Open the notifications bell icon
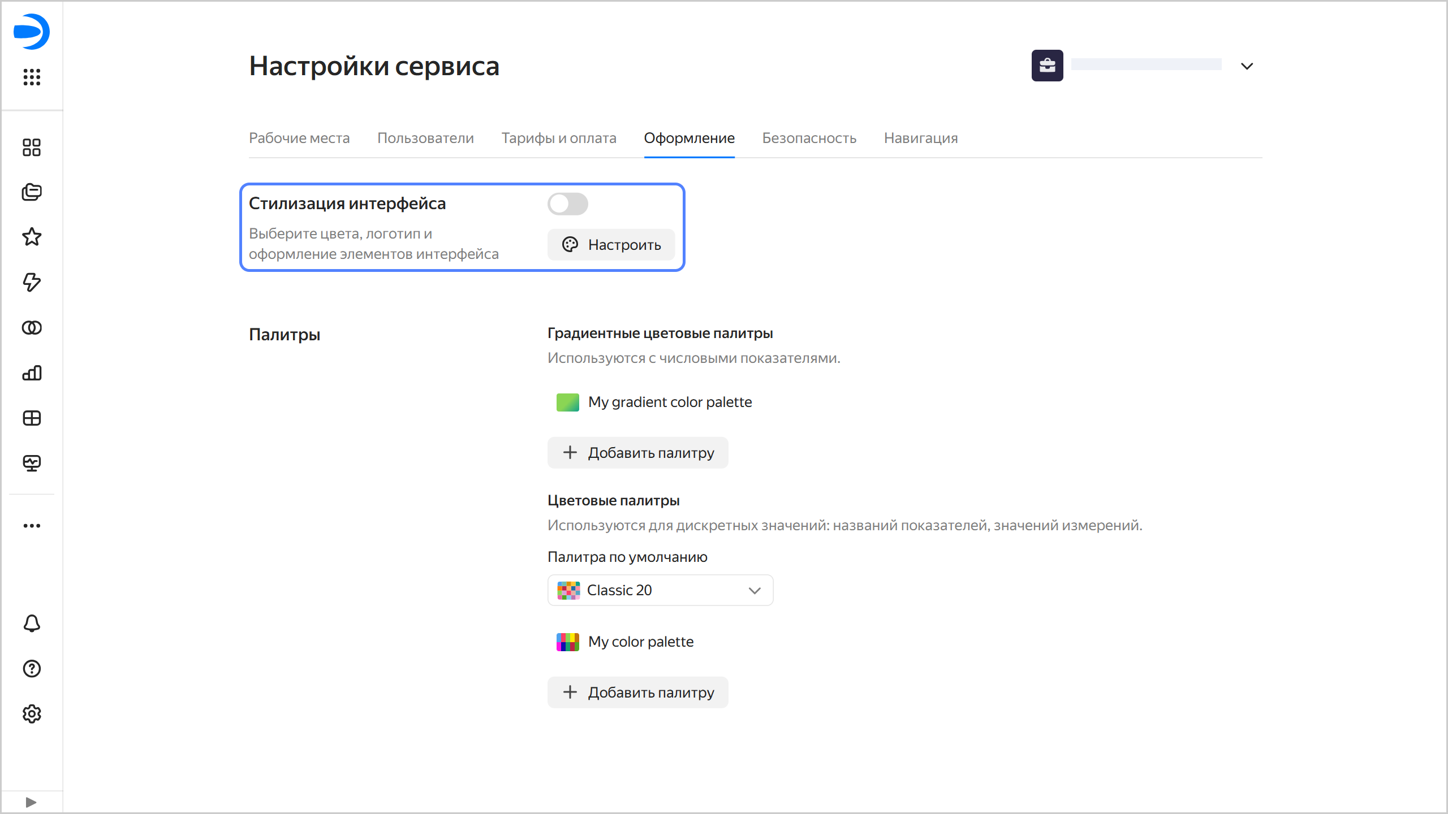The image size is (1448, 814). 32,624
